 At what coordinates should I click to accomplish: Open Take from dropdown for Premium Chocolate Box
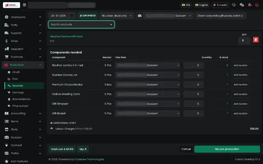(148, 84)
